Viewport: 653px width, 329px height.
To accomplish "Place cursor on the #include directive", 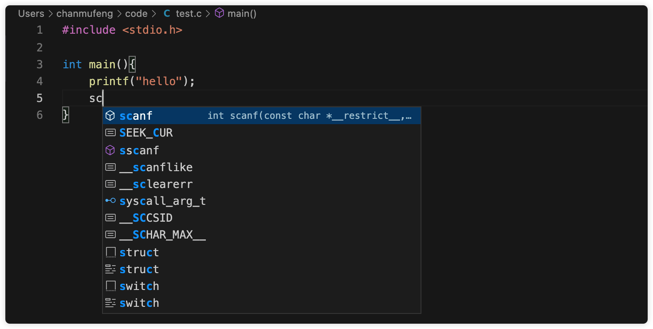I will pos(89,30).
